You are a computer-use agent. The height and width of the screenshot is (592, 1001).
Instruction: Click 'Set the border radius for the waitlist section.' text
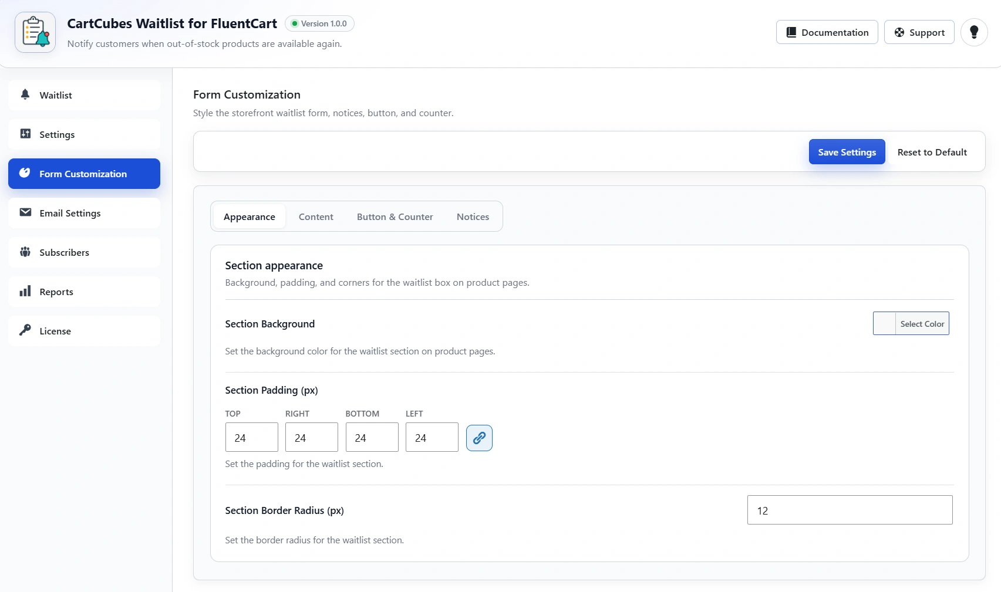coord(315,540)
